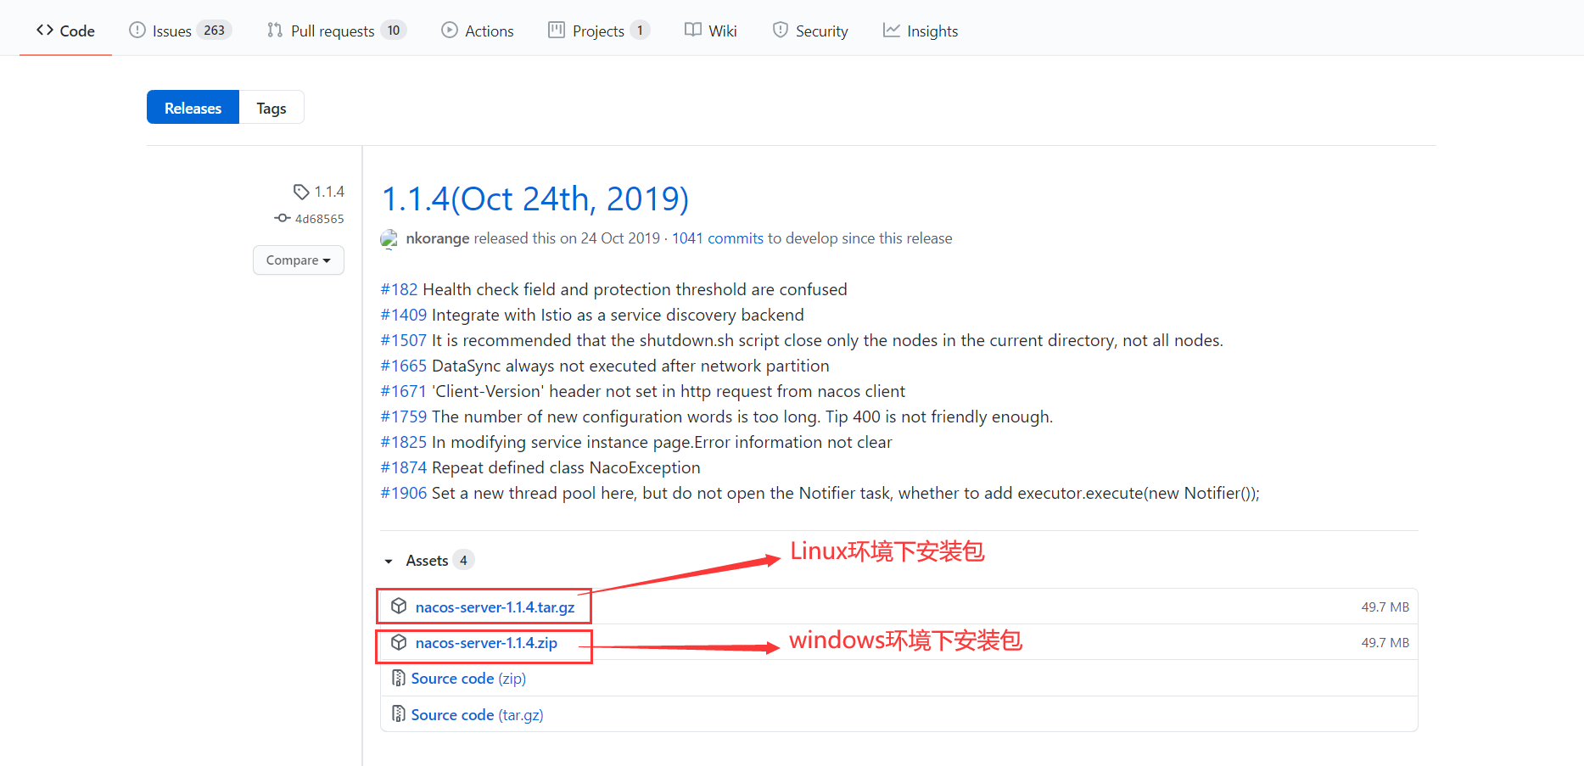Image resolution: width=1584 pixels, height=766 pixels.
Task: Click the tag icon beside 1.1.4
Action: tap(301, 192)
